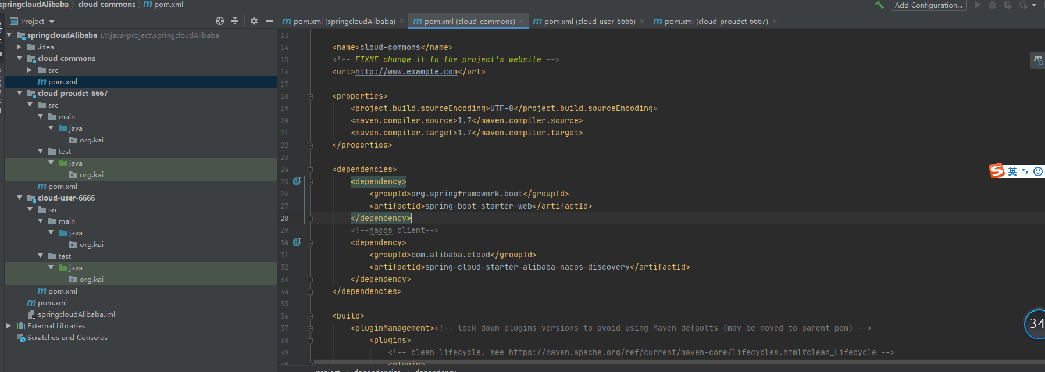Expand src folder arrow under cloud-commons

point(30,70)
